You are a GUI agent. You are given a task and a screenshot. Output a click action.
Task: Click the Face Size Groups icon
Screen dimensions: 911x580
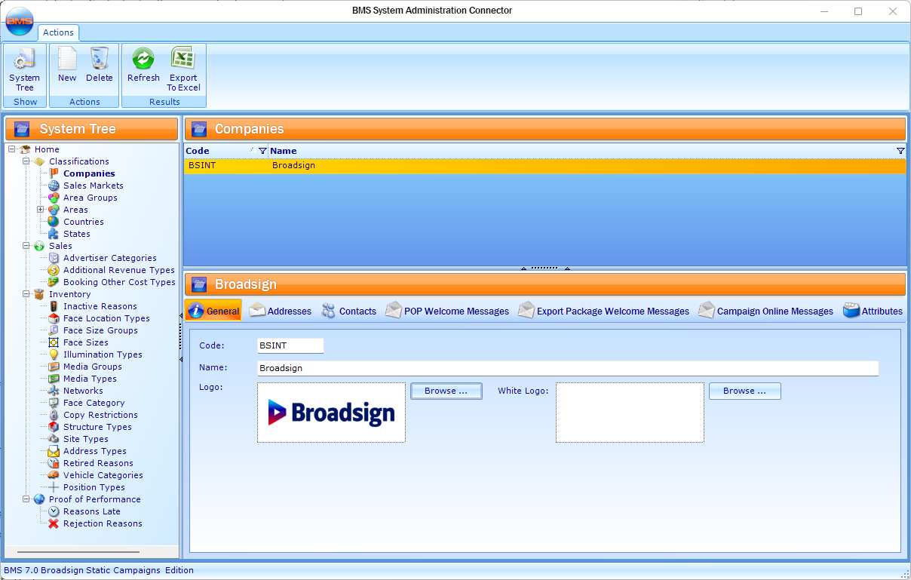click(x=54, y=330)
